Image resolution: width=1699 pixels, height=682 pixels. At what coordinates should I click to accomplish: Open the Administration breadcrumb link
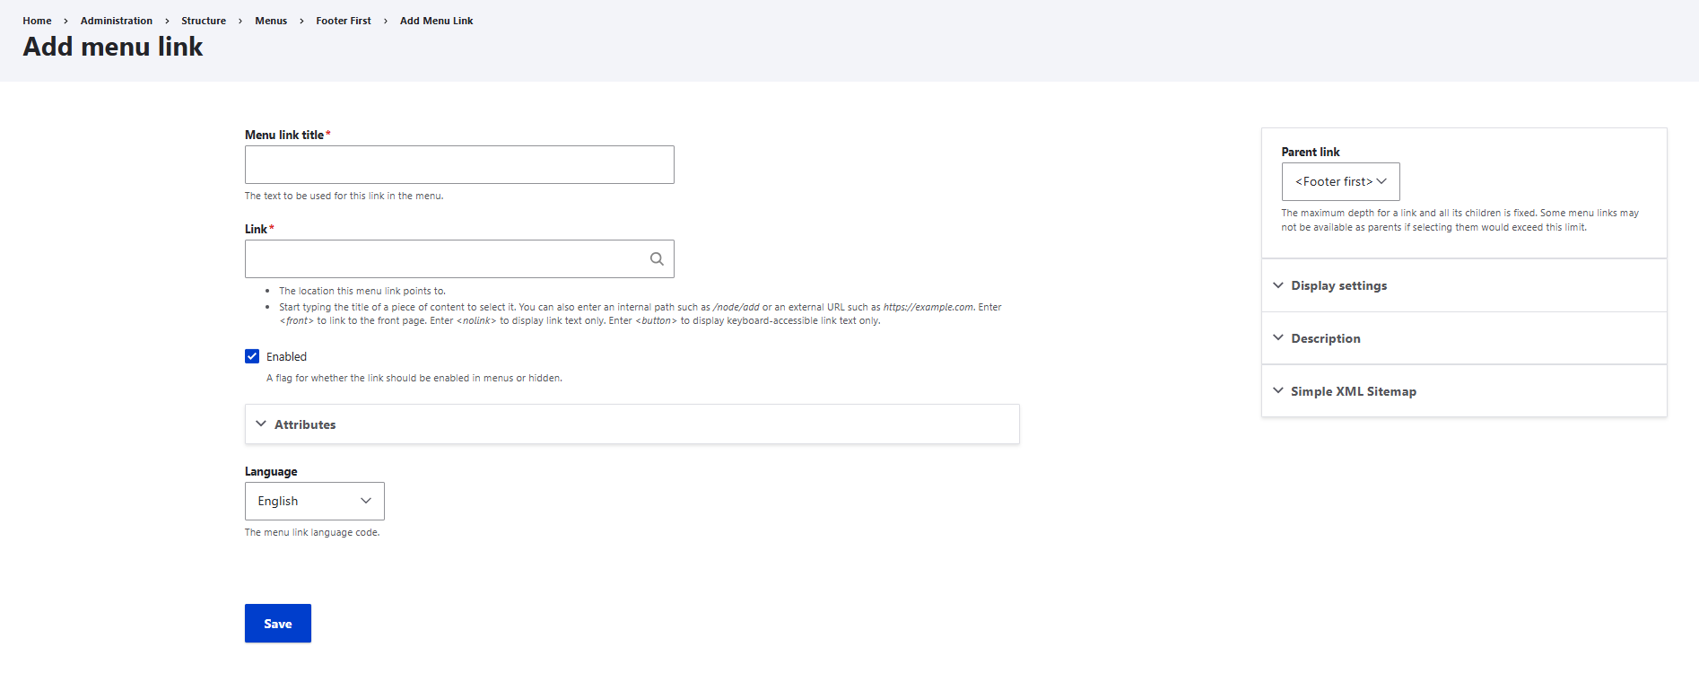pos(117,21)
